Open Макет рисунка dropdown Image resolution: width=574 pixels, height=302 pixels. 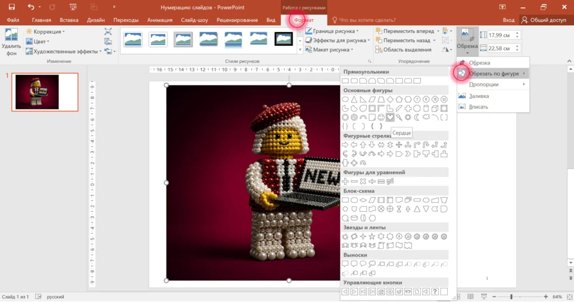click(329, 49)
